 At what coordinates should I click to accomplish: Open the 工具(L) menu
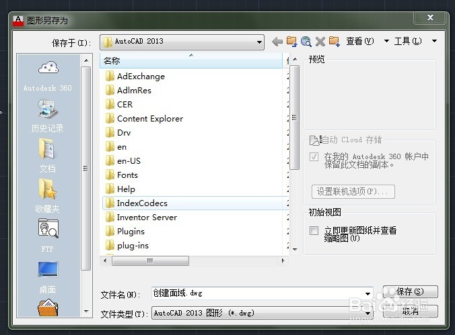pos(408,41)
